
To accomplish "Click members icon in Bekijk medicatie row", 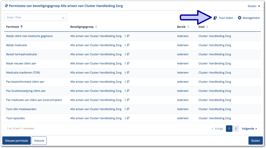I will coord(128,45).
